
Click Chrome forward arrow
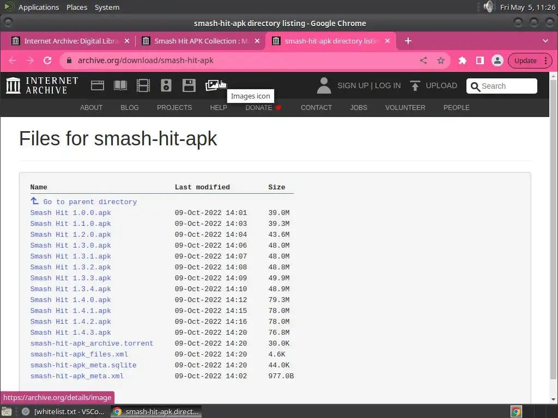(x=30, y=60)
